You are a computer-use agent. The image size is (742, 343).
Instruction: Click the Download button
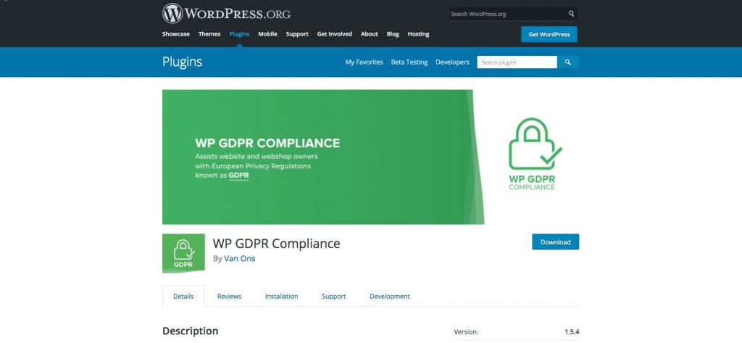pos(556,241)
